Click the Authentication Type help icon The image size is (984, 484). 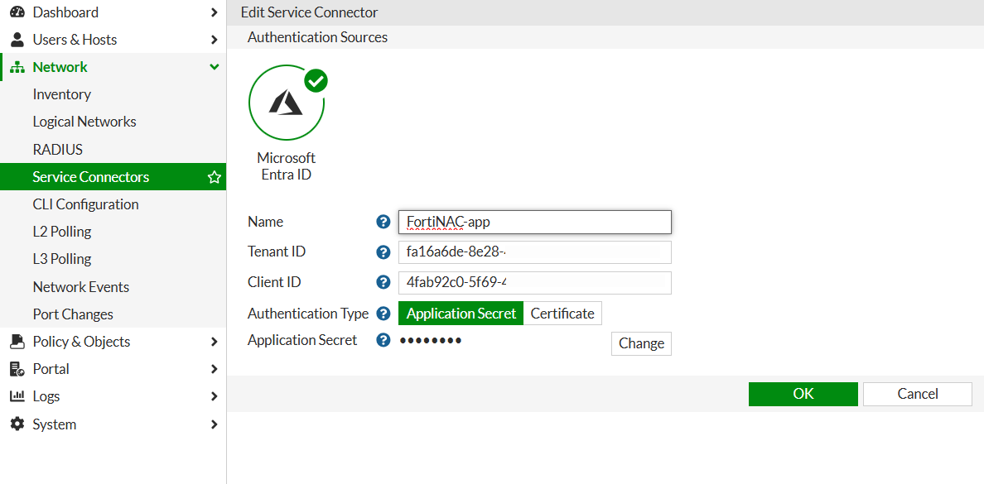coord(383,314)
